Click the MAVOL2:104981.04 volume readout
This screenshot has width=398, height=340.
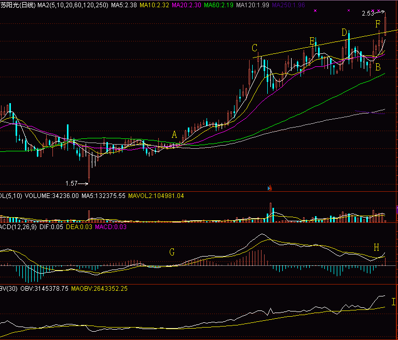click(155, 196)
